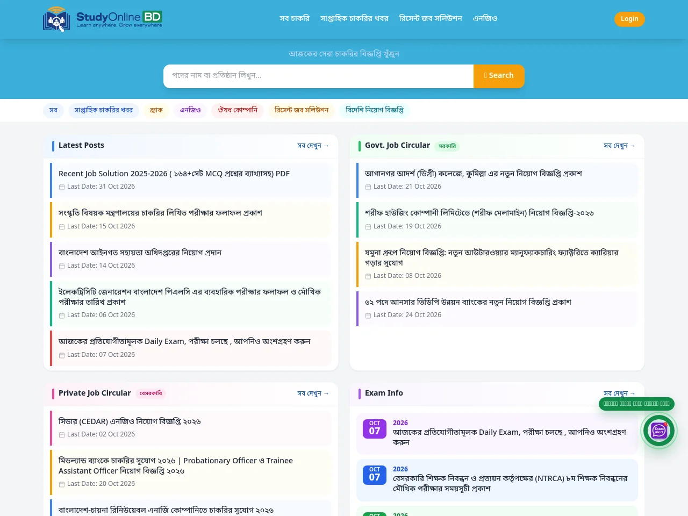Screen dimensions: 688x516
Task: Click the orange Search button
Action: (x=499, y=76)
